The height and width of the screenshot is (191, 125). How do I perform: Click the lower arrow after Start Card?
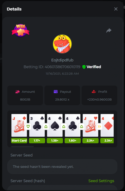(28, 127)
